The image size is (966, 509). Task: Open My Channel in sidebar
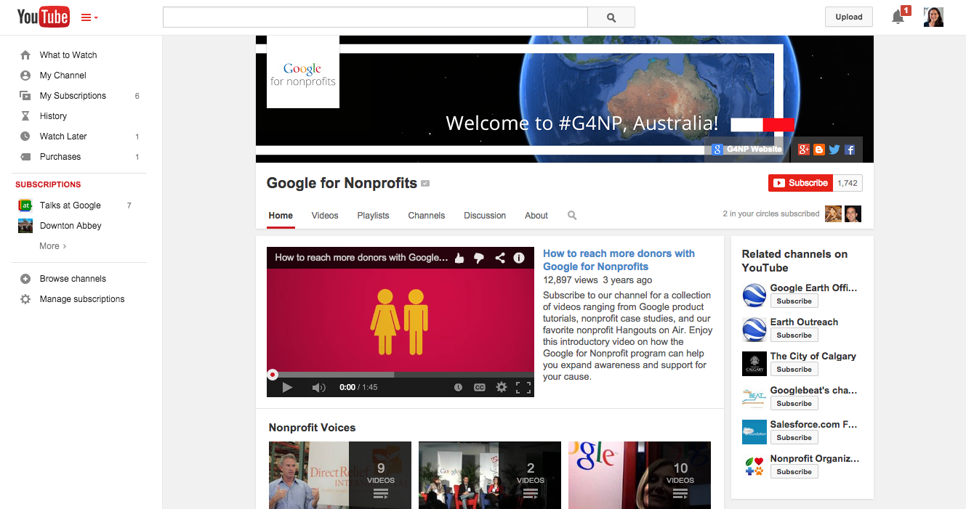(x=63, y=76)
